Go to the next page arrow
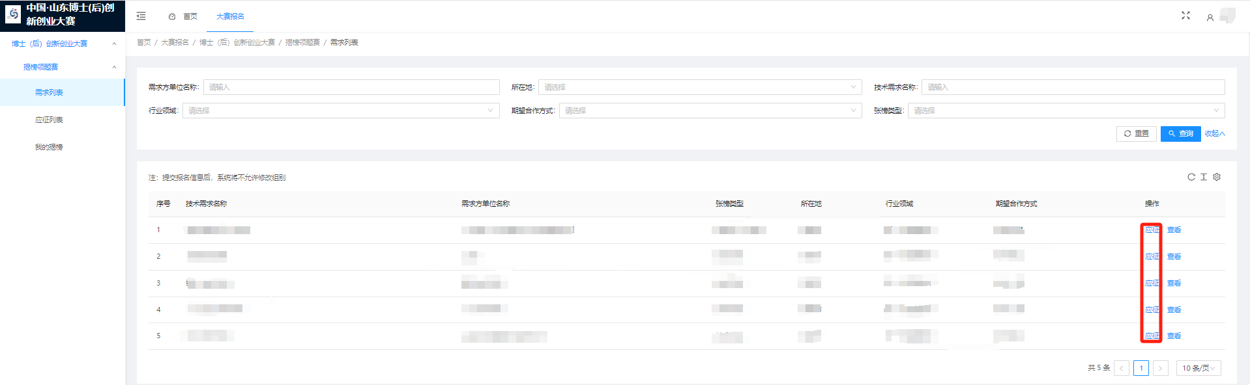Viewport: 1250px width, 385px height. (x=1160, y=368)
